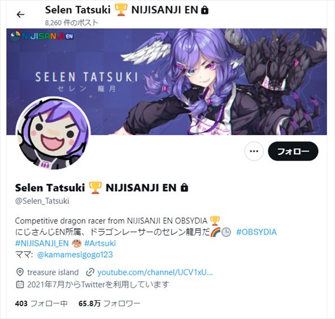Open the purple banner header image
Image resolution: width=335 pixels, height=319 pixels.
click(x=166, y=82)
